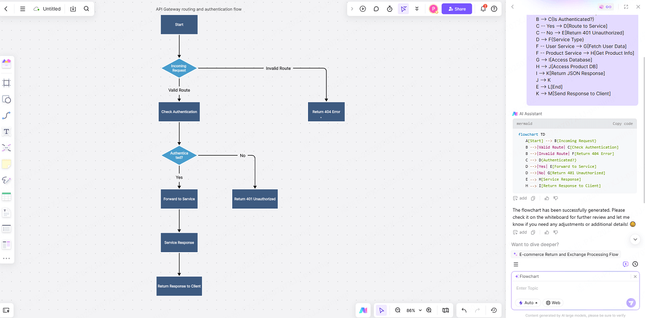Copy the flowchart generated message
The image size is (645, 318).
coord(533,232)
